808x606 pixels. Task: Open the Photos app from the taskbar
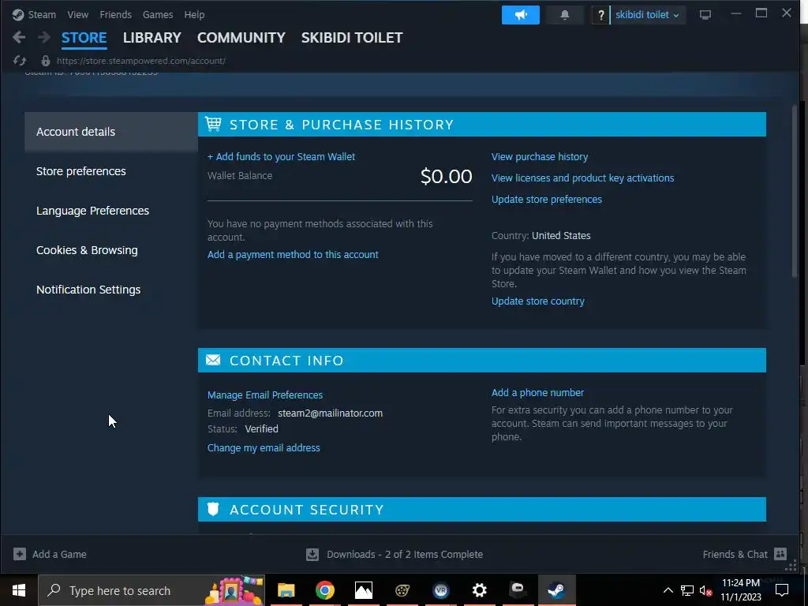click(363, 590)
